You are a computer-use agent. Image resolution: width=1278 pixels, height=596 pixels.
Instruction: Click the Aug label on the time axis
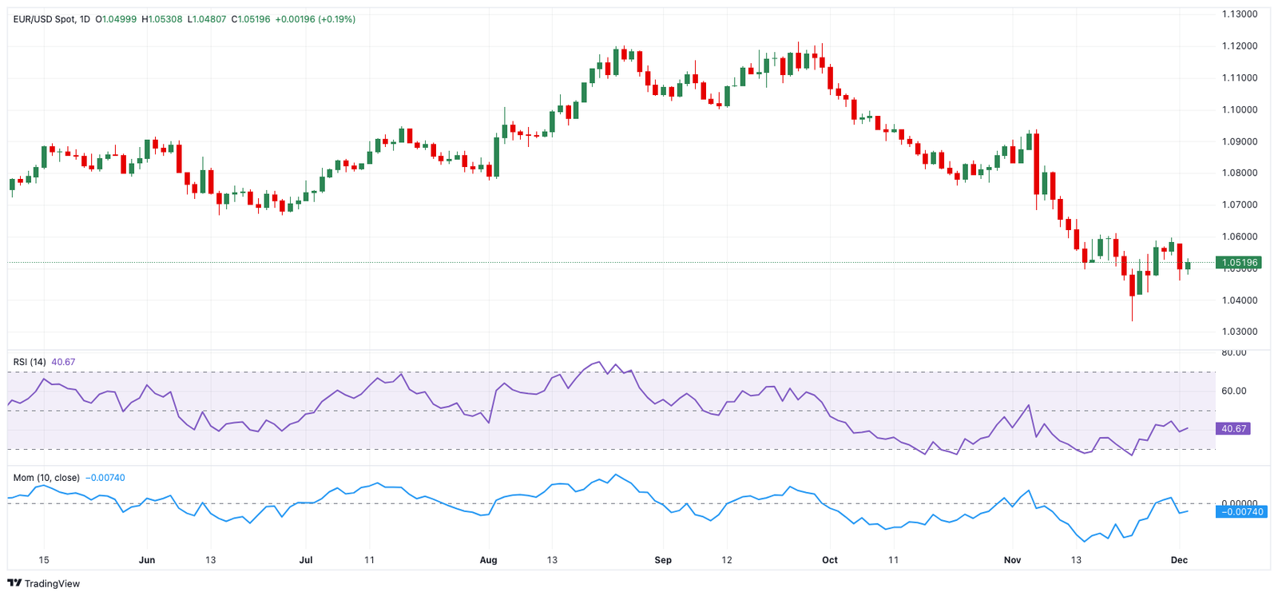click(x=488, y=560)
